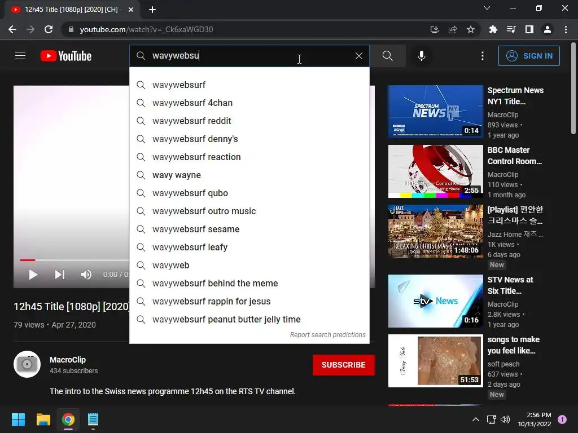Open YouTube settings three-dot menu

point(483,56)
